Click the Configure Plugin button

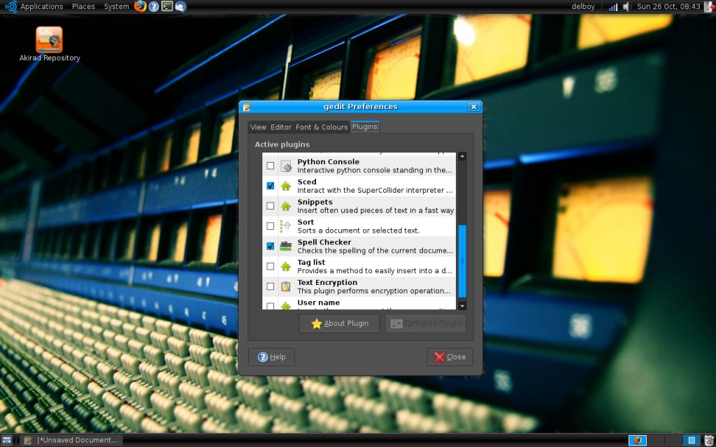pyautogui.click(x=426, y=323)
